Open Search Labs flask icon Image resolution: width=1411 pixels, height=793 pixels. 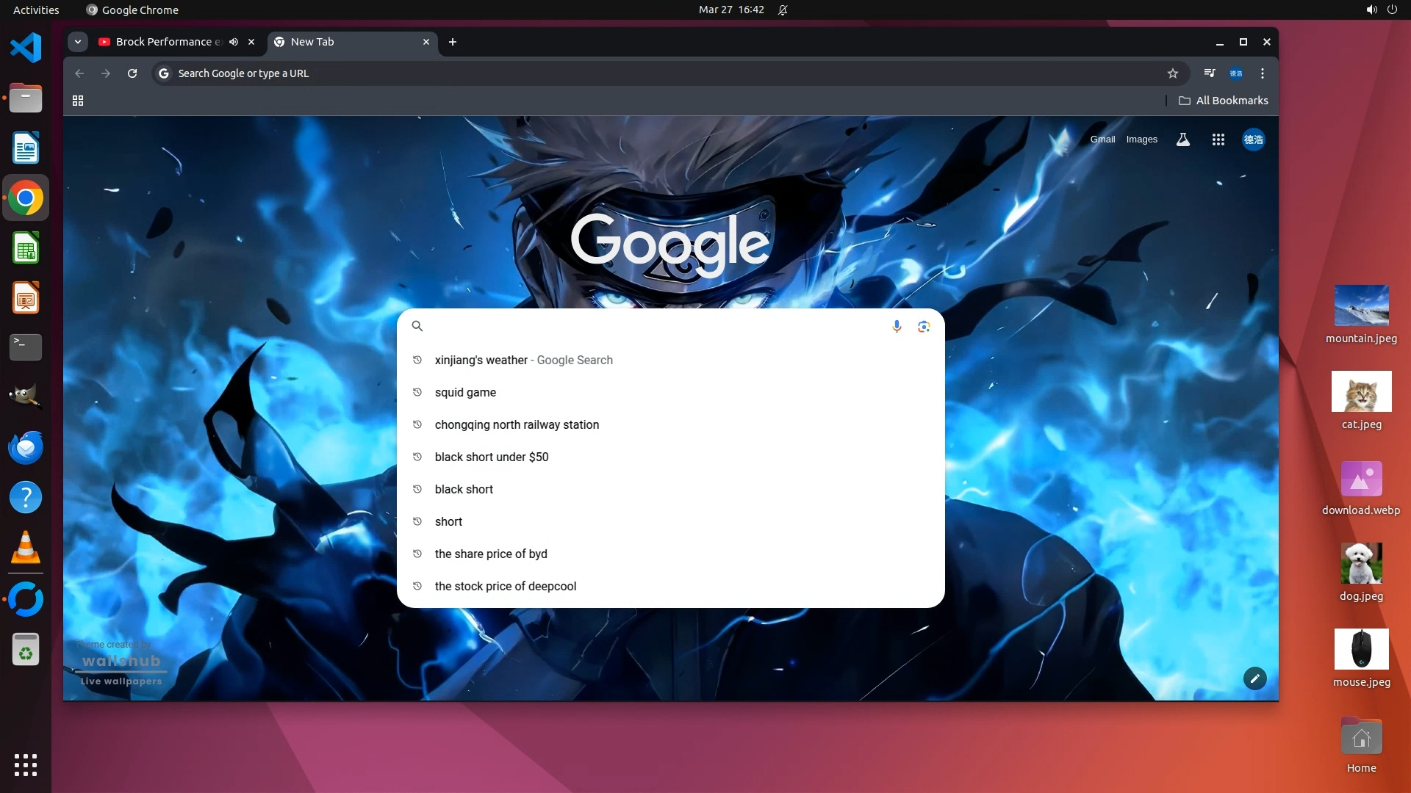click(x=1182, y=140)
